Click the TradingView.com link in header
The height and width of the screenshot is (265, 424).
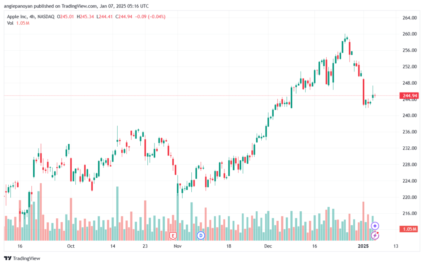pos(79,6)
